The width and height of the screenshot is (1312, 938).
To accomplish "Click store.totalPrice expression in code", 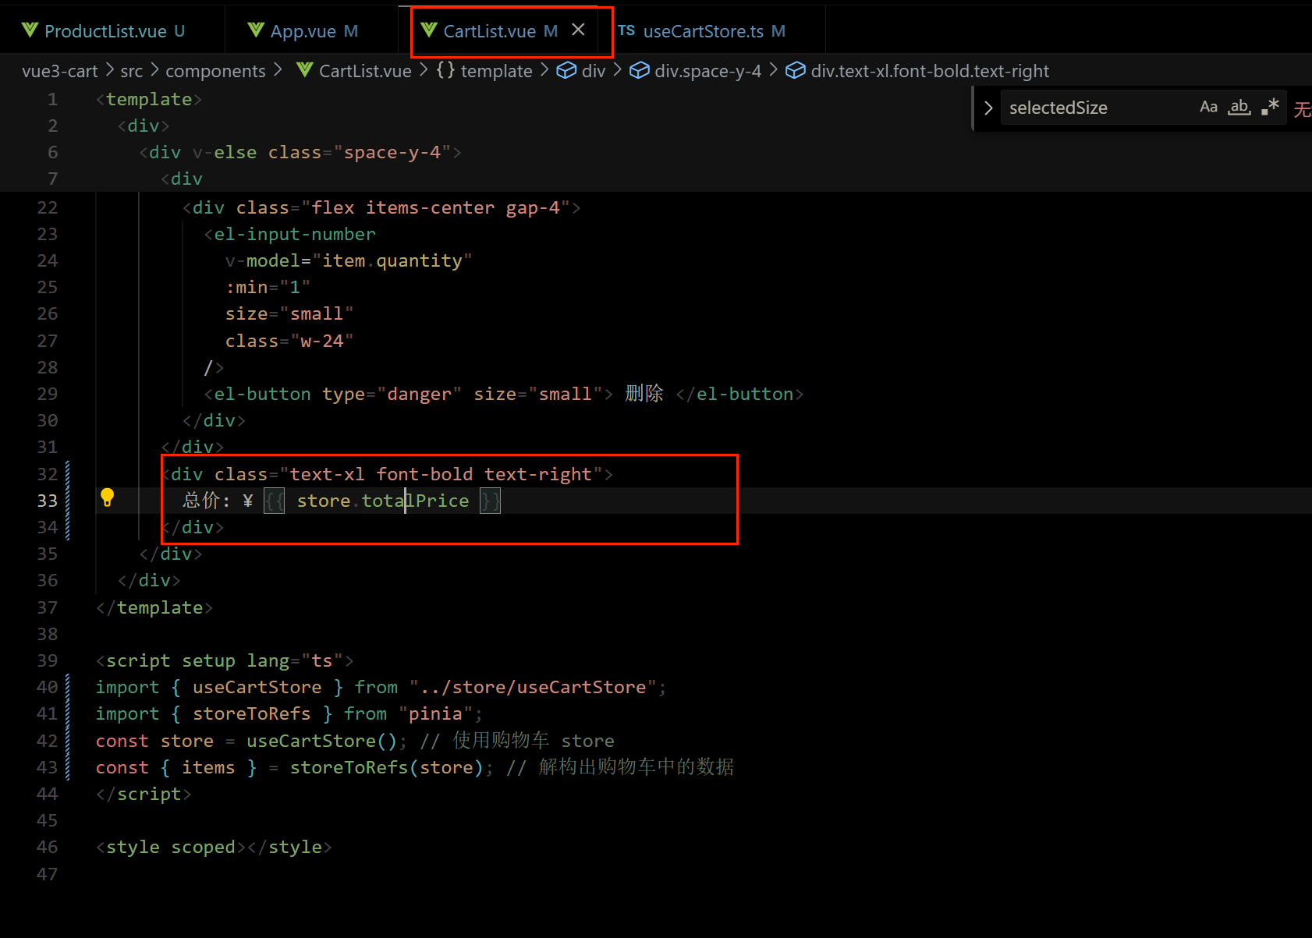I will click(383, 501).
